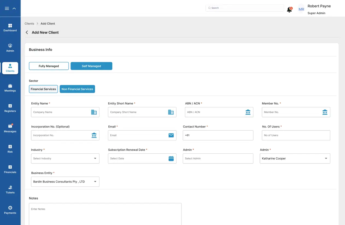Select the Fully Managed option

click(x=49, y=66)
